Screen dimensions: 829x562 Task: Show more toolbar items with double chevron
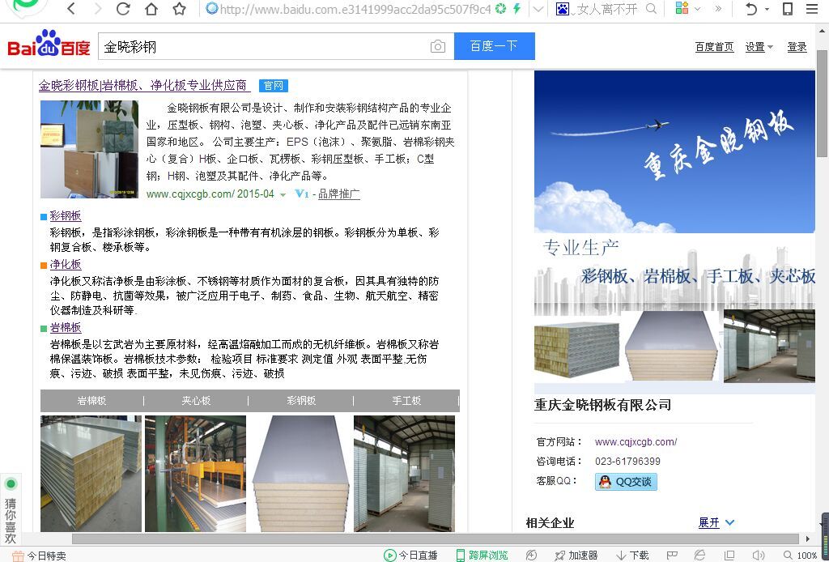pyautogui.click(x=718, y=9)
